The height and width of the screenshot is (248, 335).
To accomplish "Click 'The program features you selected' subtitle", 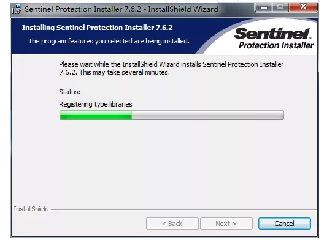I will (109, 41).
